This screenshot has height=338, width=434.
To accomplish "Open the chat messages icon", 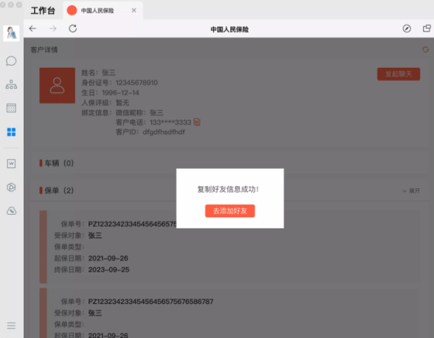I will [11, 61].
